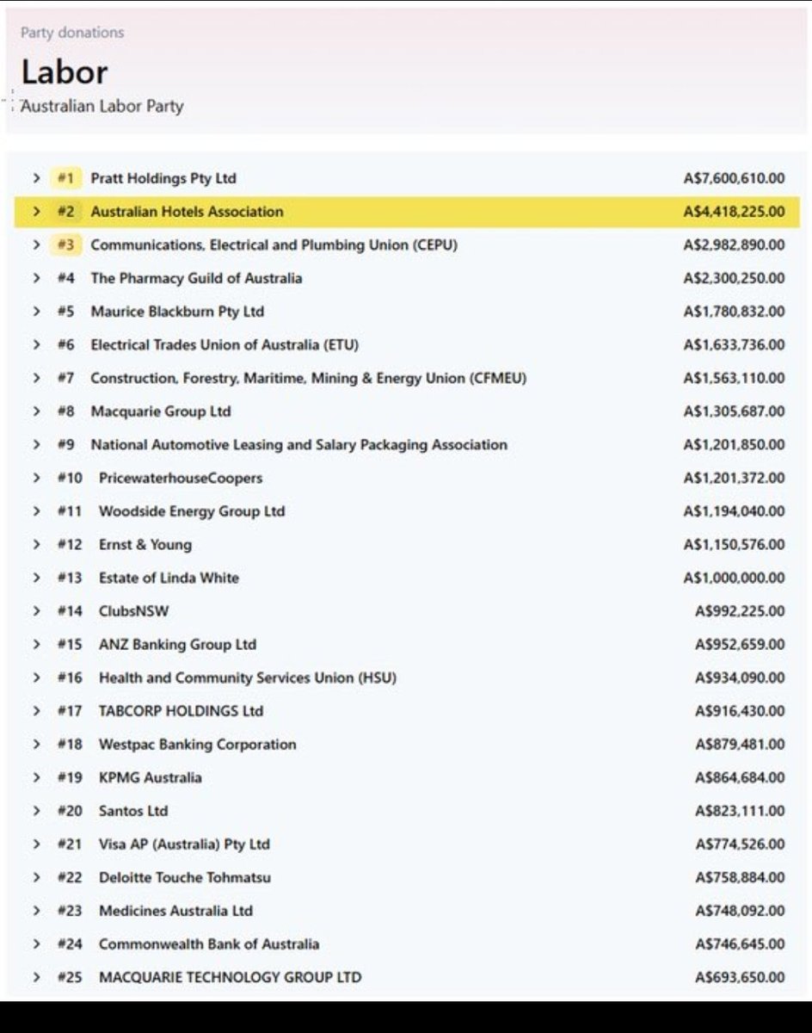Image resolution: width=812 pixels, height=1033 pixels.
Task: Expand the Santos Ltd row chevron
Action: point(36,811)
